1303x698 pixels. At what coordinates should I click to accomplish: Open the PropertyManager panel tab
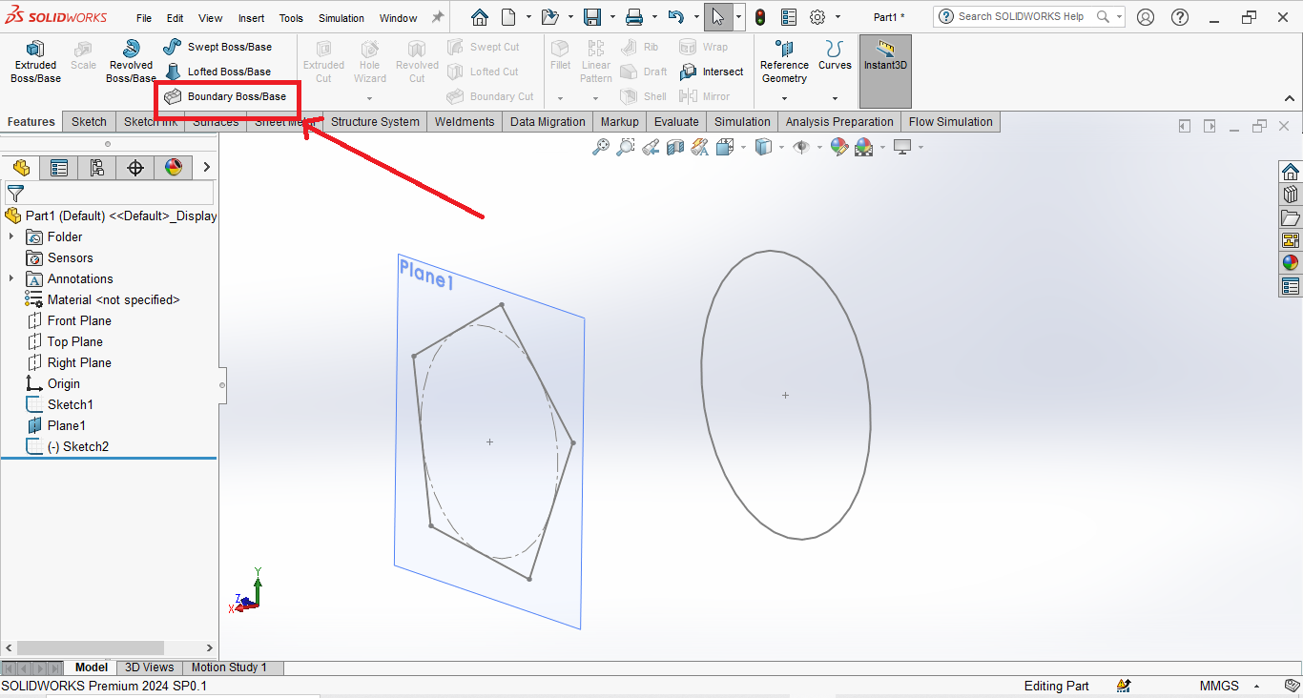(x=59, y=168)
